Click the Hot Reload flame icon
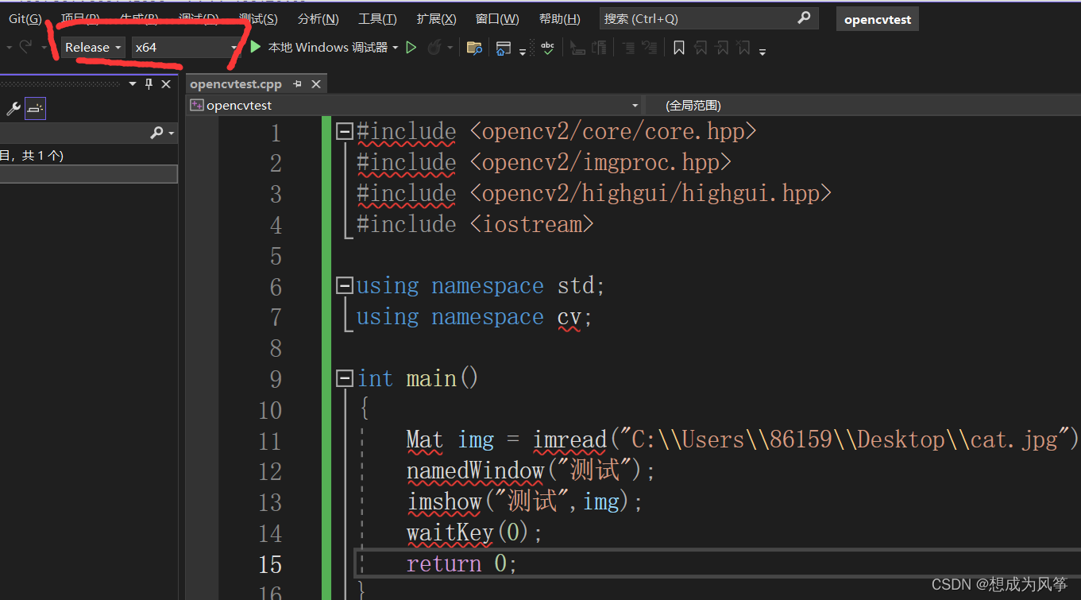The image size is (1081, 600). (434, 48)
